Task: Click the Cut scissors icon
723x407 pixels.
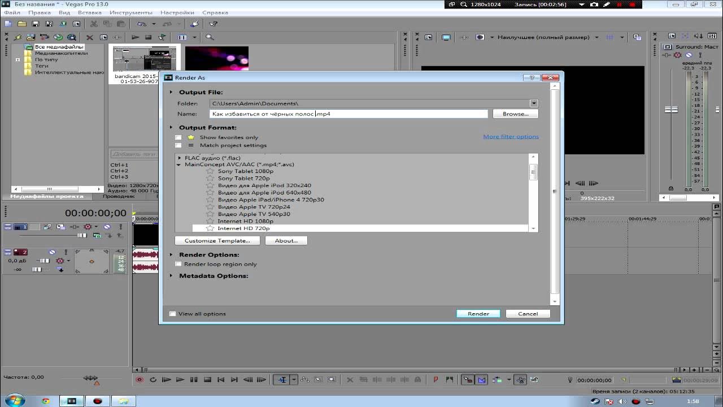Action: click(x=93, y=24)
